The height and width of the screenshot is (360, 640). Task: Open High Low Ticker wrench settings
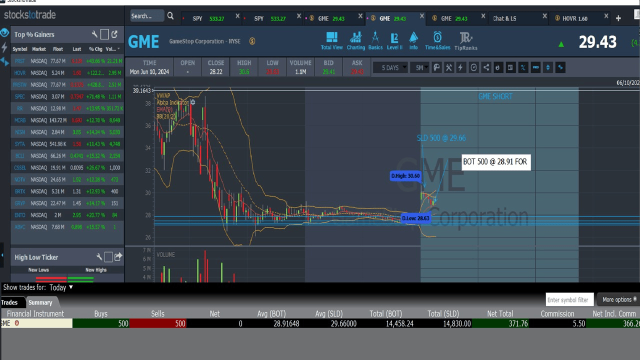(99, 257)
